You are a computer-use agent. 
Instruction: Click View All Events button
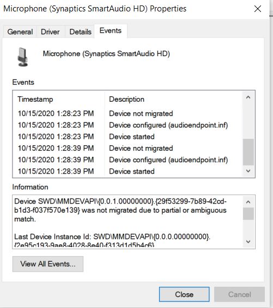point(48,264)
